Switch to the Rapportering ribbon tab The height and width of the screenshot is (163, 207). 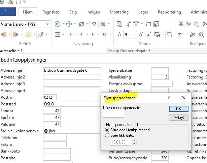[169, 12]
